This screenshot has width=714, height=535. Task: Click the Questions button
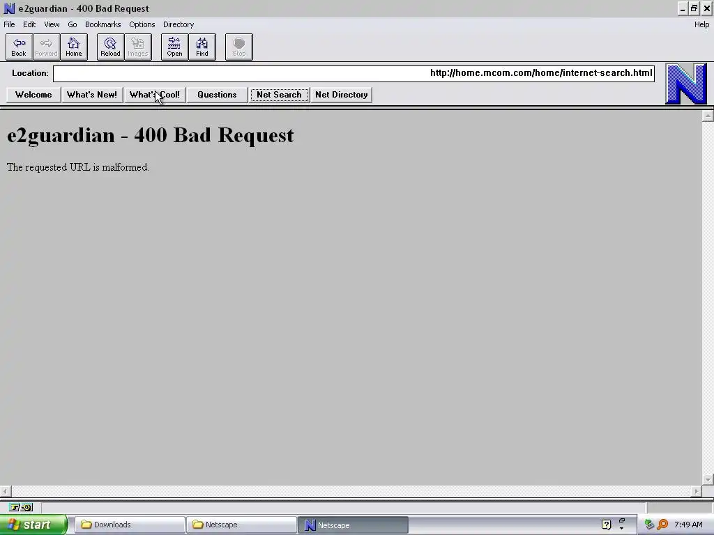tap(217, 95)
